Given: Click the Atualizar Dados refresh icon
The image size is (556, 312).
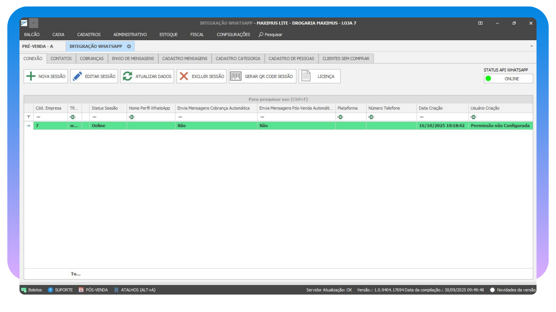Looking at the screenshot, I should (x=128, y=76).
